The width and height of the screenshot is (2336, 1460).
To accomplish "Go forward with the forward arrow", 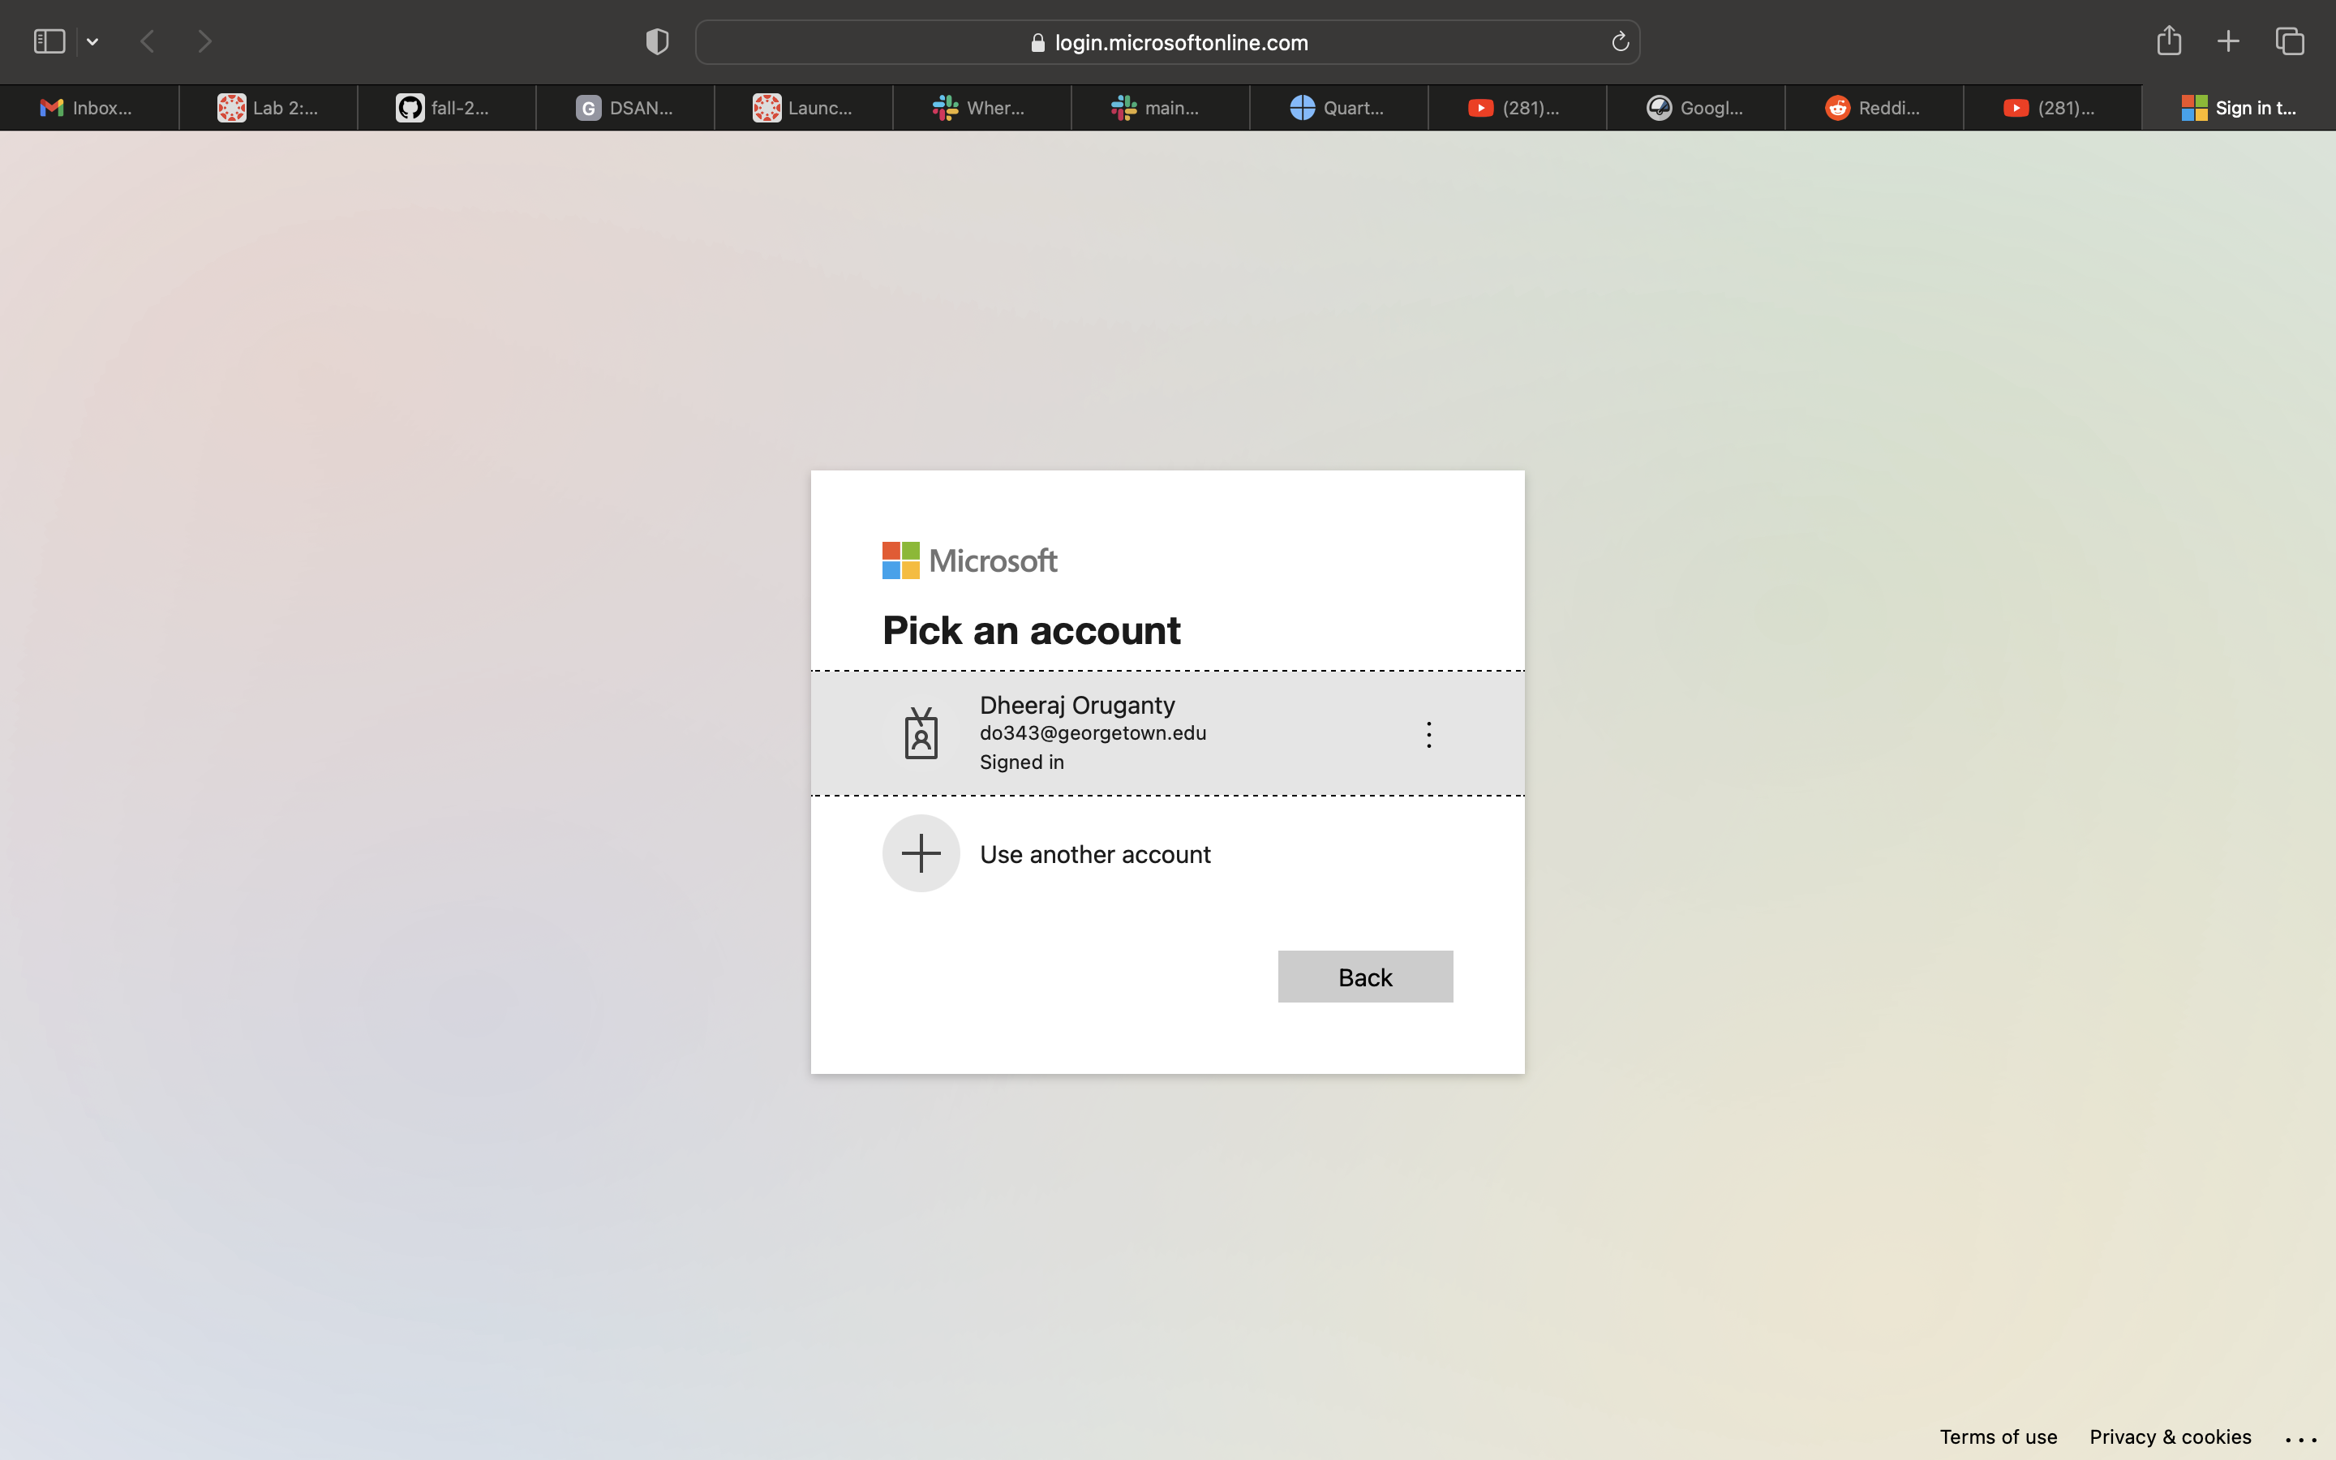I will coord(204,41).
